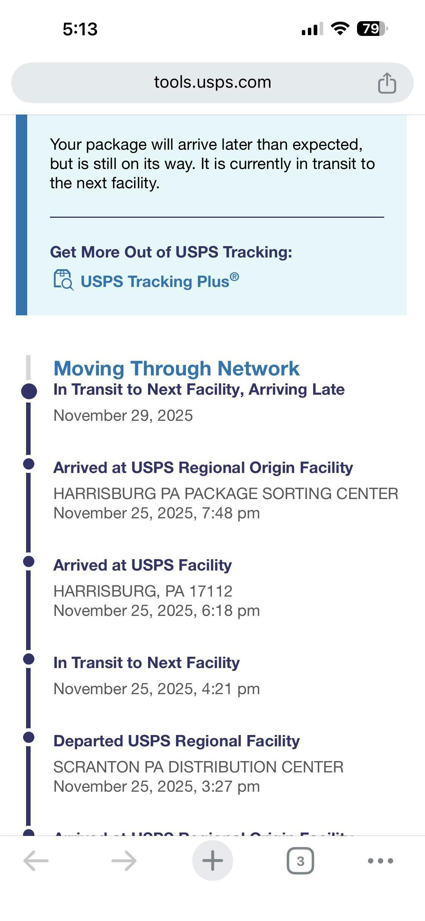The image size is (425, 921).
Task: Tap timeline dot for Arrived at Regional Origin Facility
Action: click(29, 464)
